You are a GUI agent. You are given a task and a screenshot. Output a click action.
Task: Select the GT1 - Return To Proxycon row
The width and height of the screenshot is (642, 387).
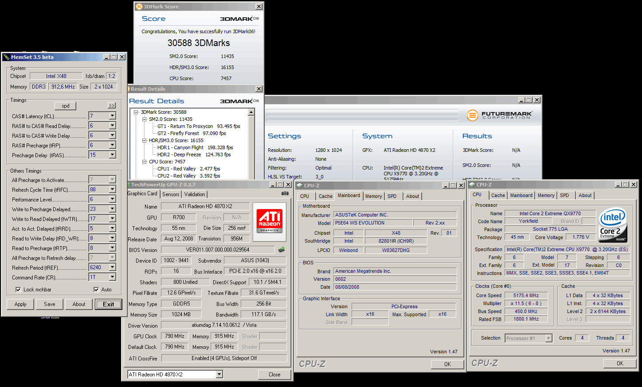[x=199, y=126]
